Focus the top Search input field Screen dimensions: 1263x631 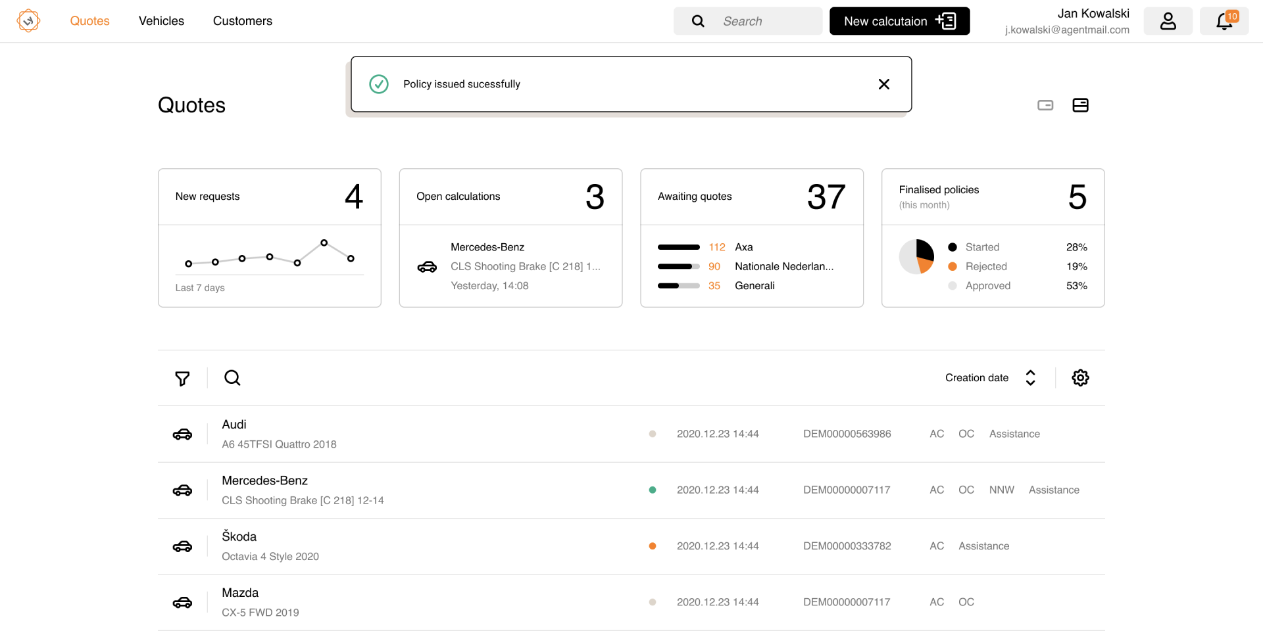[748, 21]
